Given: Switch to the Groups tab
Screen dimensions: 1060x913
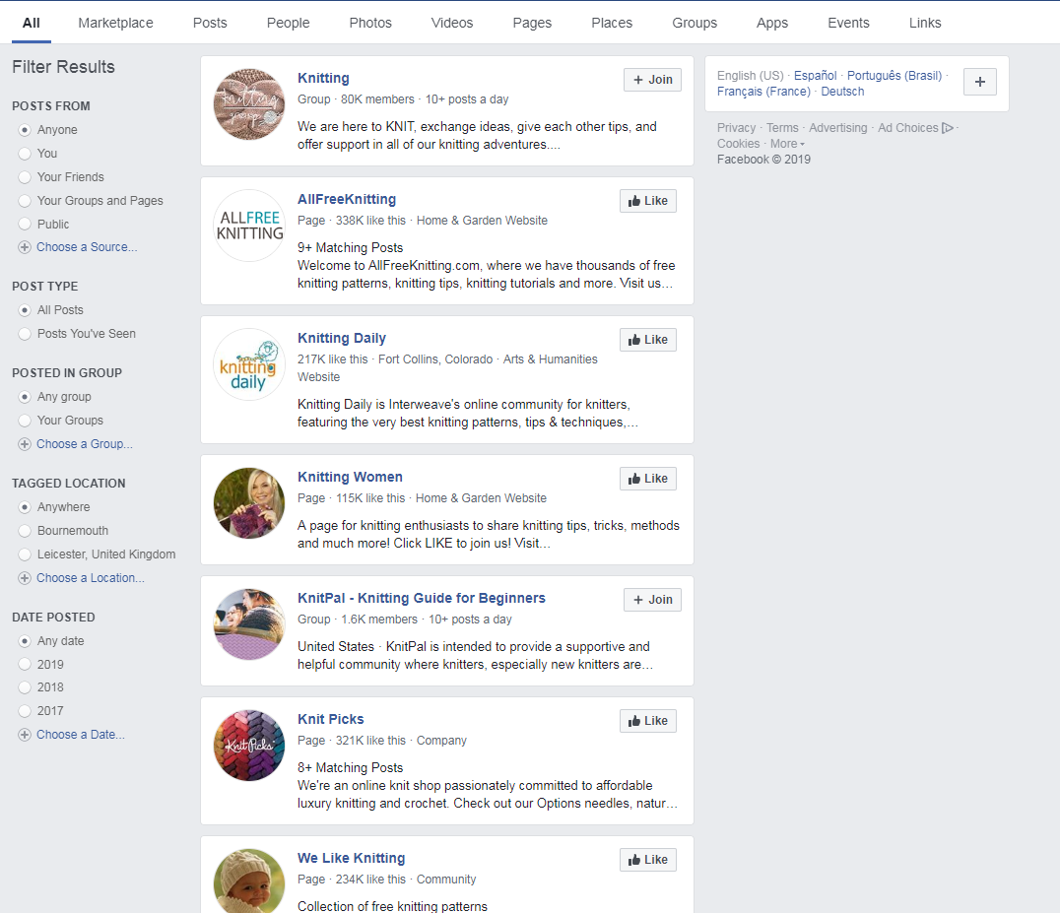Looking at the screenshot, I should (x=695, y=23).
